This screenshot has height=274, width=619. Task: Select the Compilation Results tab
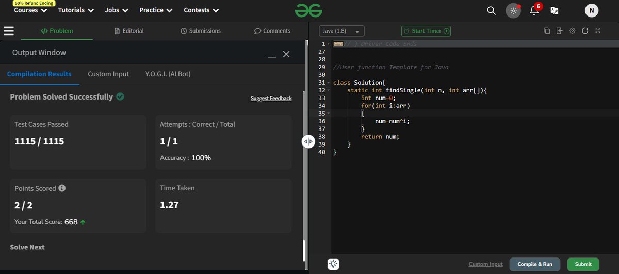pos(39,74)
